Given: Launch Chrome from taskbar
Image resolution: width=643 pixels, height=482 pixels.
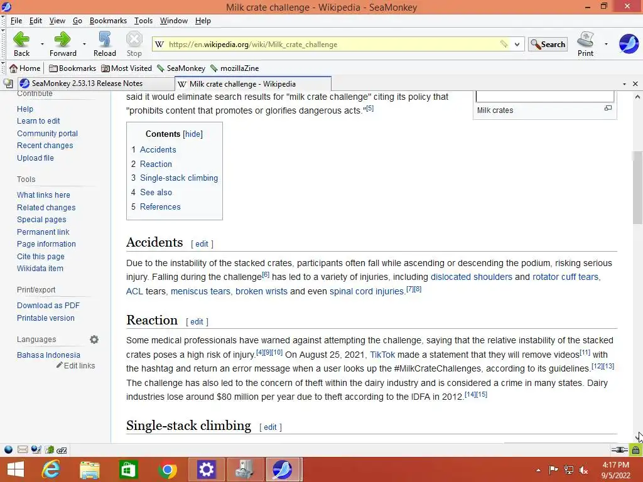Looking at the screenshot, I should (167, 469).
